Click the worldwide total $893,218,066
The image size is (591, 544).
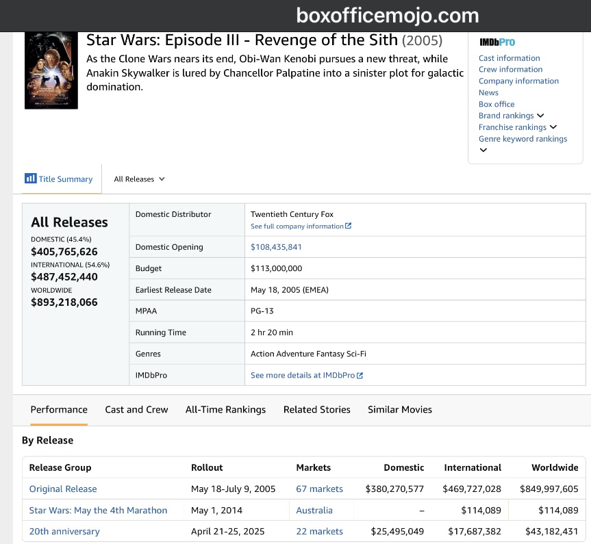click(x=64, y=302)
